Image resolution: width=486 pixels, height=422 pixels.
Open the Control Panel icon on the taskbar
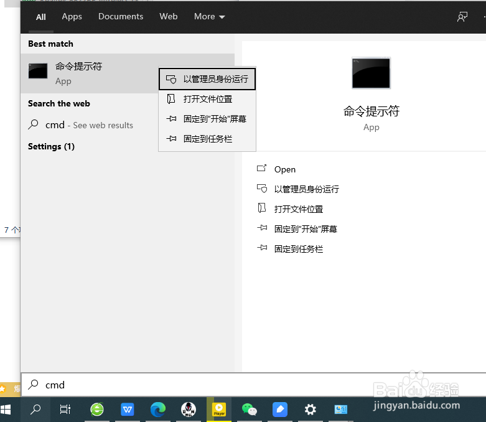tap(340, 410)
